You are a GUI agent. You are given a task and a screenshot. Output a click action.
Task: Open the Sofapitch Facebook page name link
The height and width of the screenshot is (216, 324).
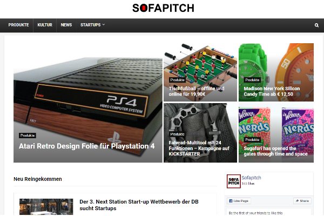251,178
